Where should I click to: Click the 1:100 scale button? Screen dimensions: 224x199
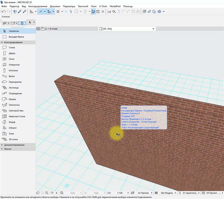pyautogui.click(x=119, y=193)
